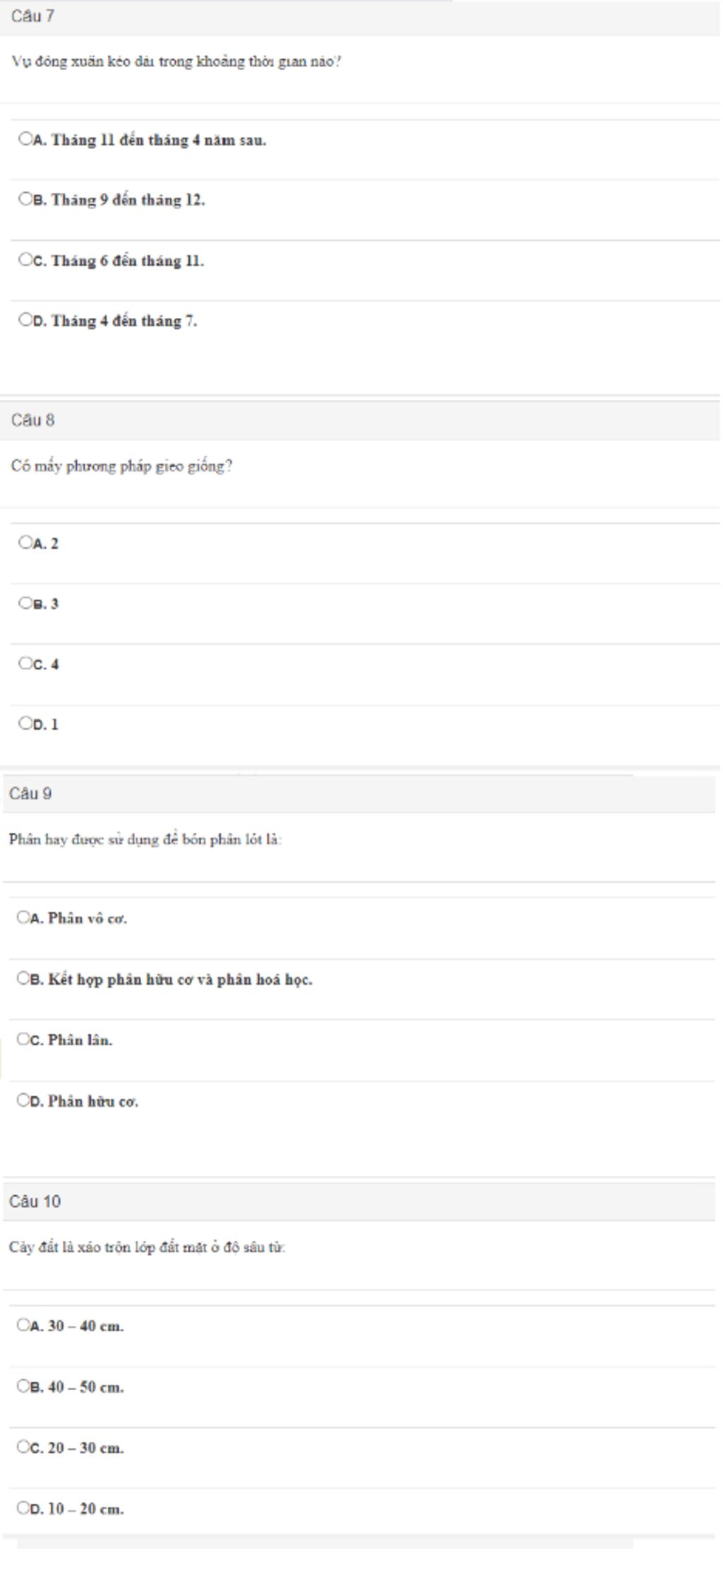Click the 'Câu 10' question header
The height and width of the screenshot is (1583, 723).
point(35,1202)
